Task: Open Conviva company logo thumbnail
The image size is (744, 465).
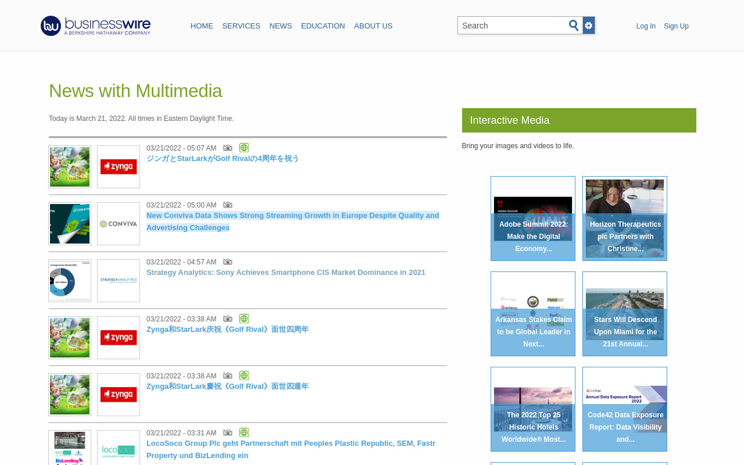Action: [x=119, y=224]
